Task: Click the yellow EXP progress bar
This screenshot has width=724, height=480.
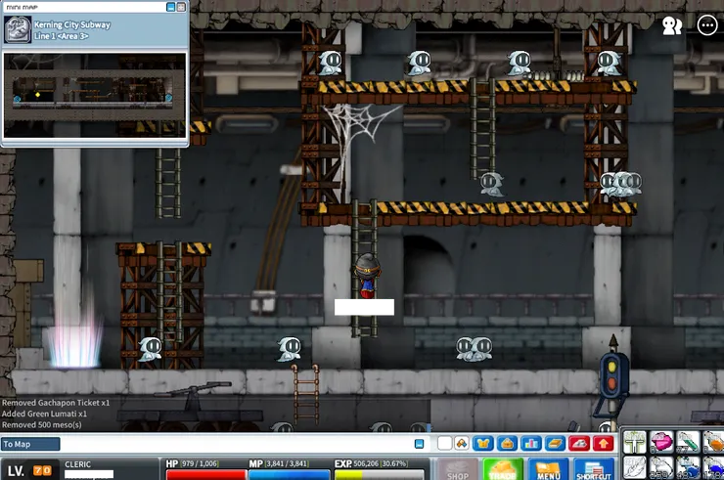Action: [379, 475]
